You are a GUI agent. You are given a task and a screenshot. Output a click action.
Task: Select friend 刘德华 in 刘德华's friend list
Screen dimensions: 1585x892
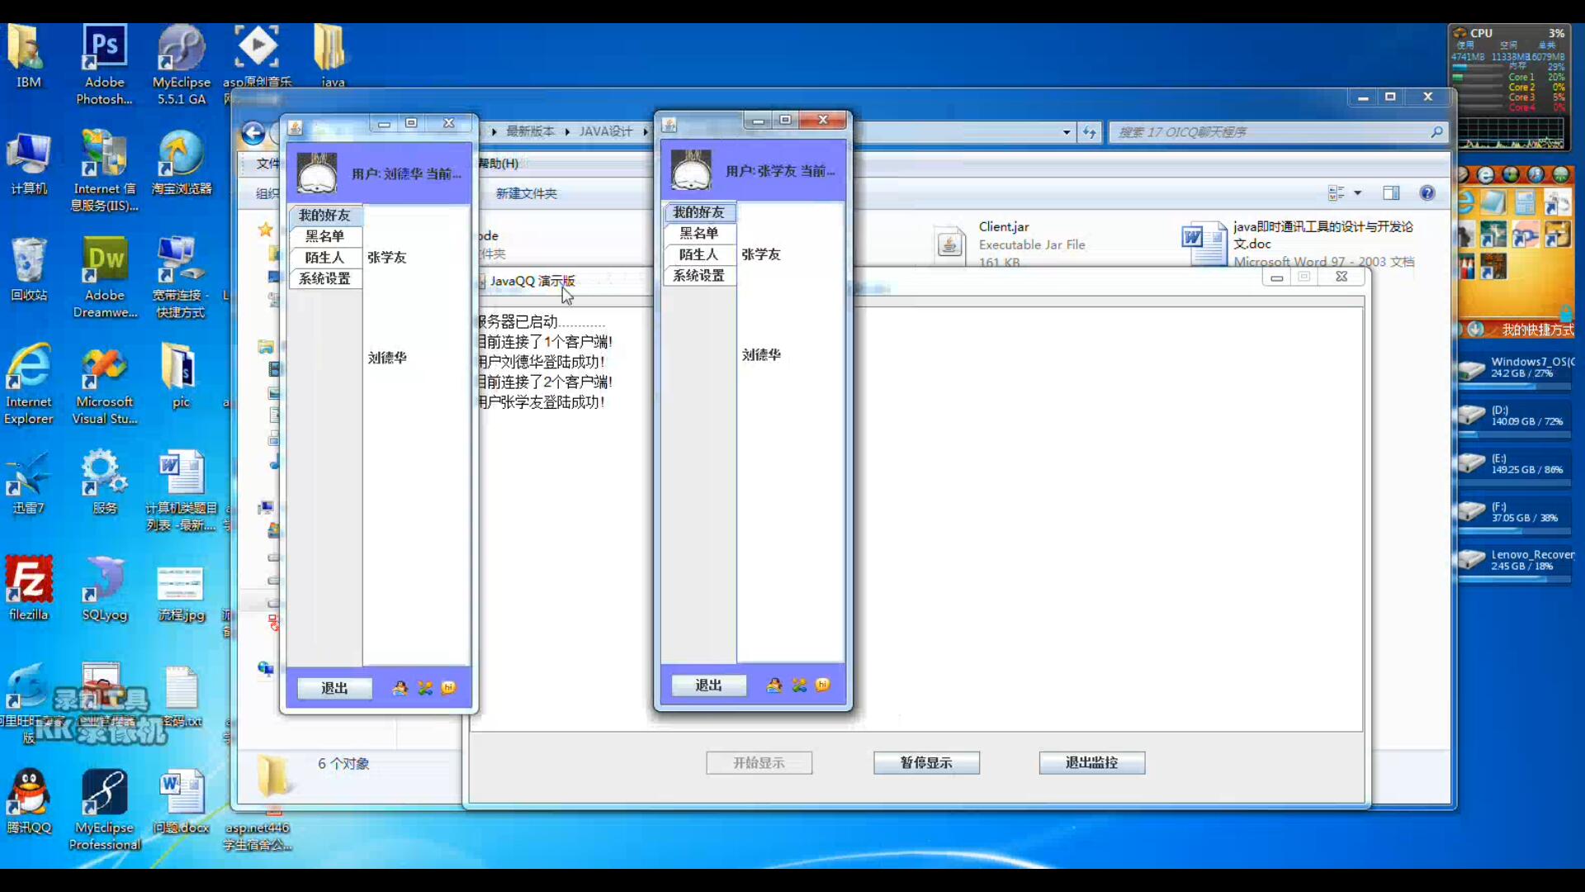(x=387, y=358)
